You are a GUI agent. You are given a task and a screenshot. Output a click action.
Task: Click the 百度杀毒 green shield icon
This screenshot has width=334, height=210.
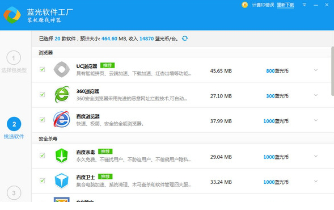pyautogui.click(x=62, y=156)
